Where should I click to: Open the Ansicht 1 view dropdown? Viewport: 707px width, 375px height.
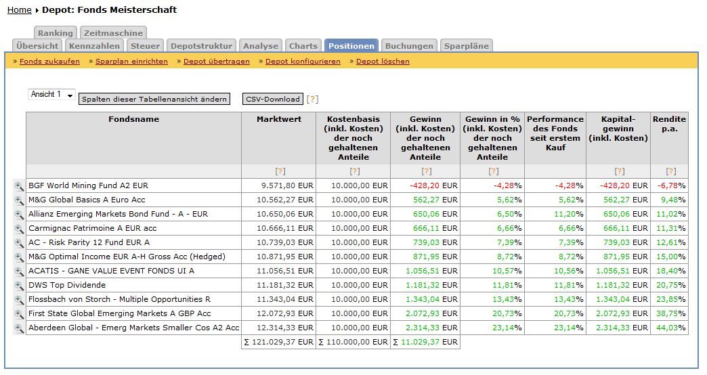51,95
